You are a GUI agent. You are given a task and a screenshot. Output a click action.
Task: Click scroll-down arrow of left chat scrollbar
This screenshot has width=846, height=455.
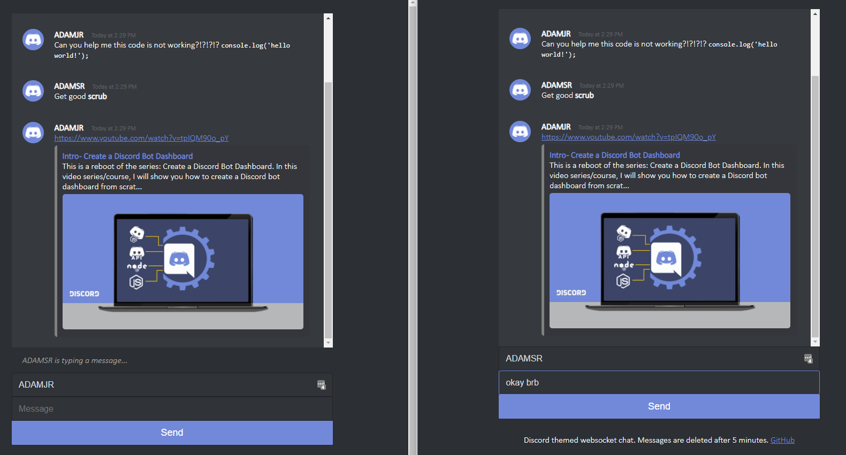(x=329, y=343)
